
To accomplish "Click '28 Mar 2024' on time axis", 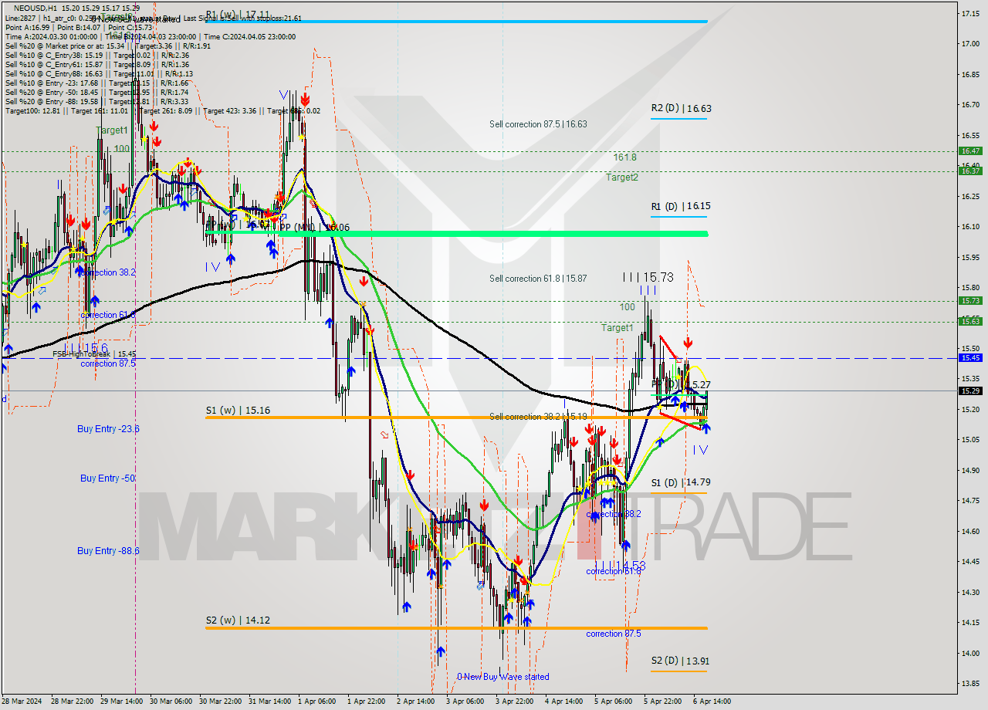I will pos(22,702).
